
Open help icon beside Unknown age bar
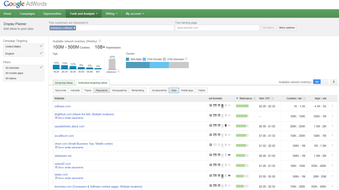pos(118,72)
